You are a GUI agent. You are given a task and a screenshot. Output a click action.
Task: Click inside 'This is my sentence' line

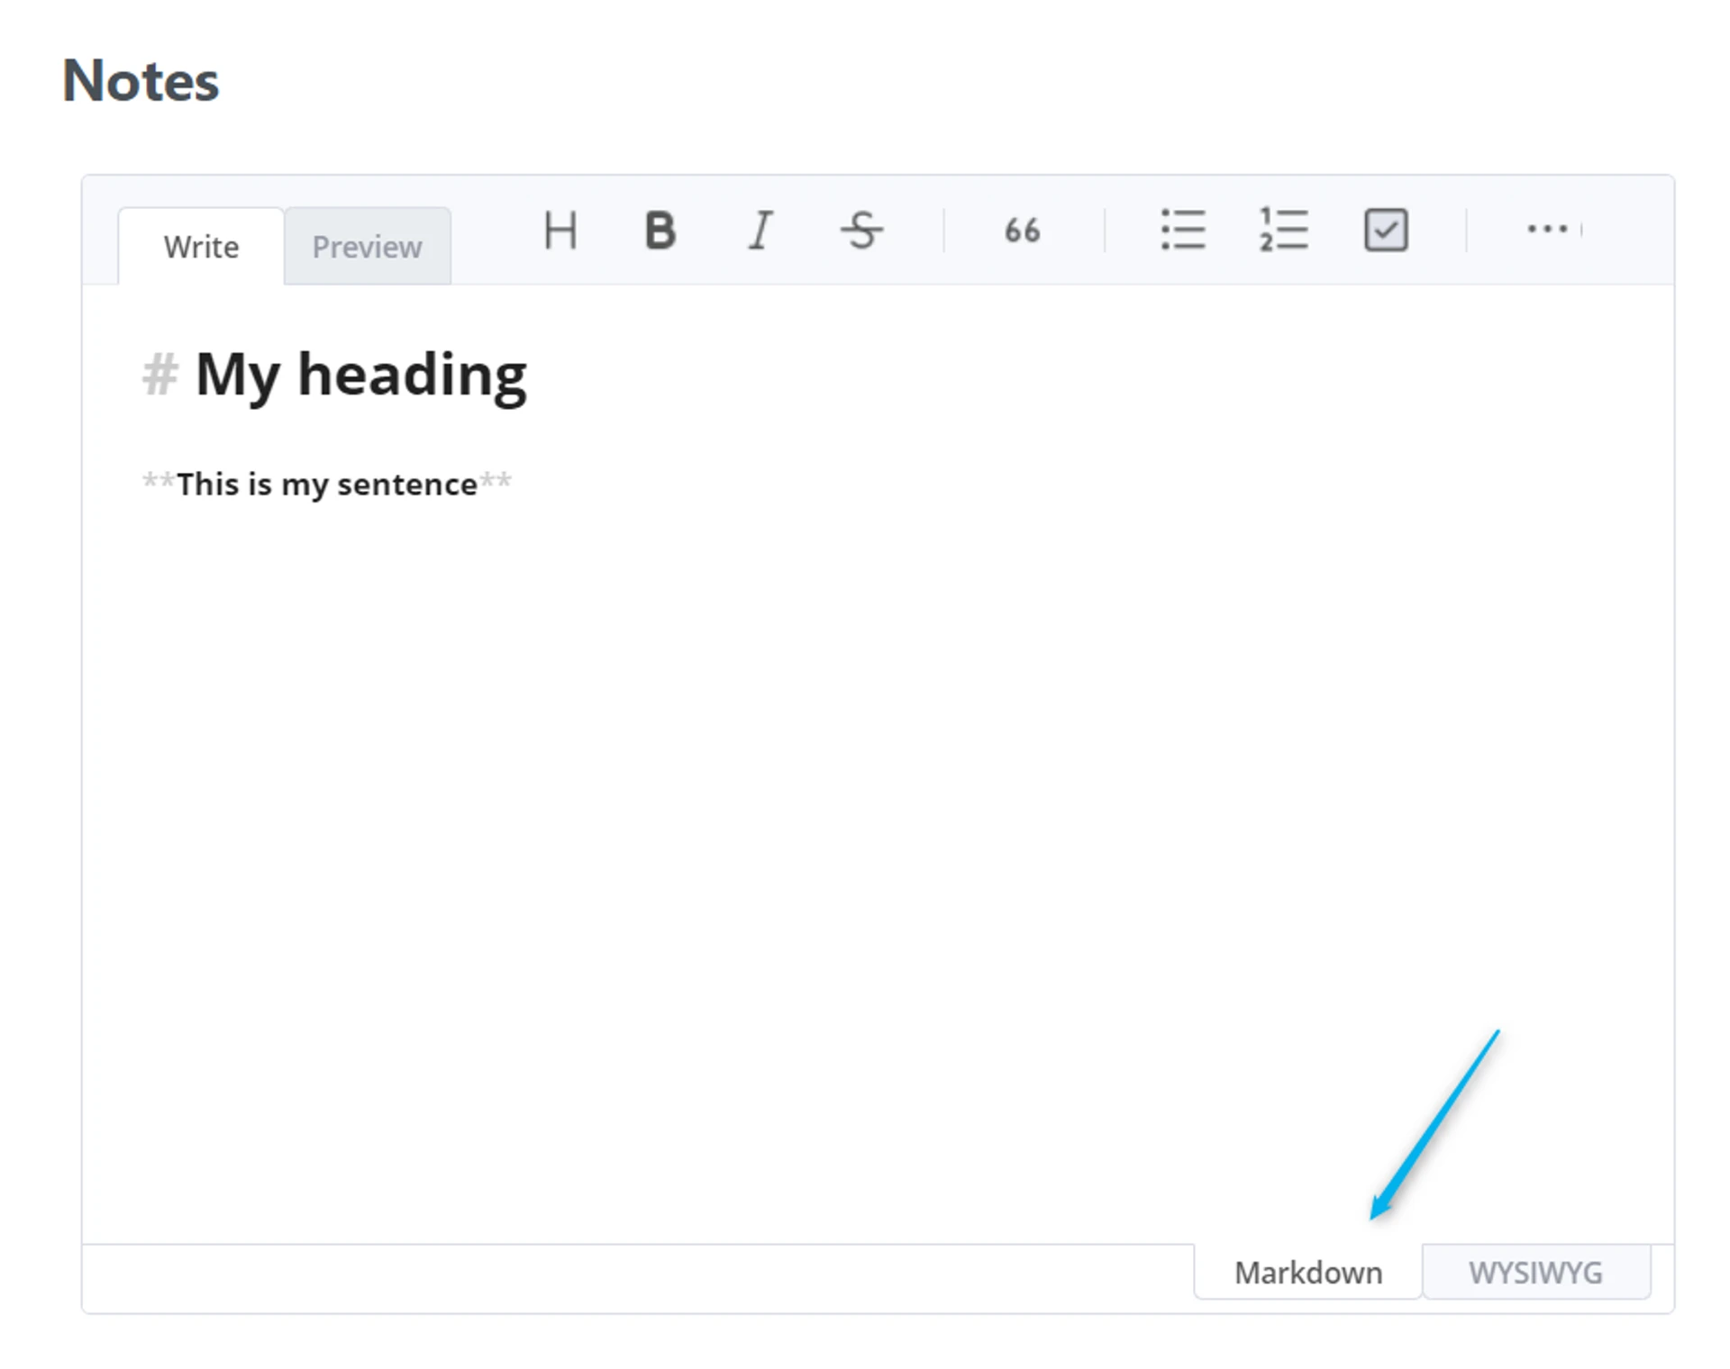[326, 485]
